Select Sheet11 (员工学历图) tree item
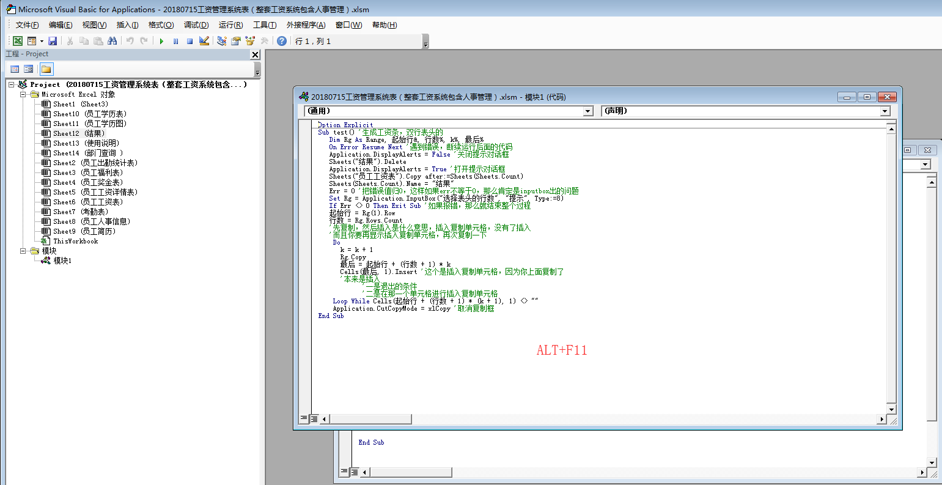The width and height of the screenshot is (942, 485). pos(90,124)
